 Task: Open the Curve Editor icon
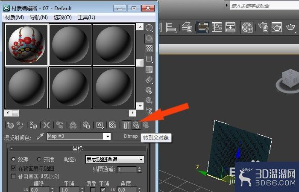[x=217, y=27]
